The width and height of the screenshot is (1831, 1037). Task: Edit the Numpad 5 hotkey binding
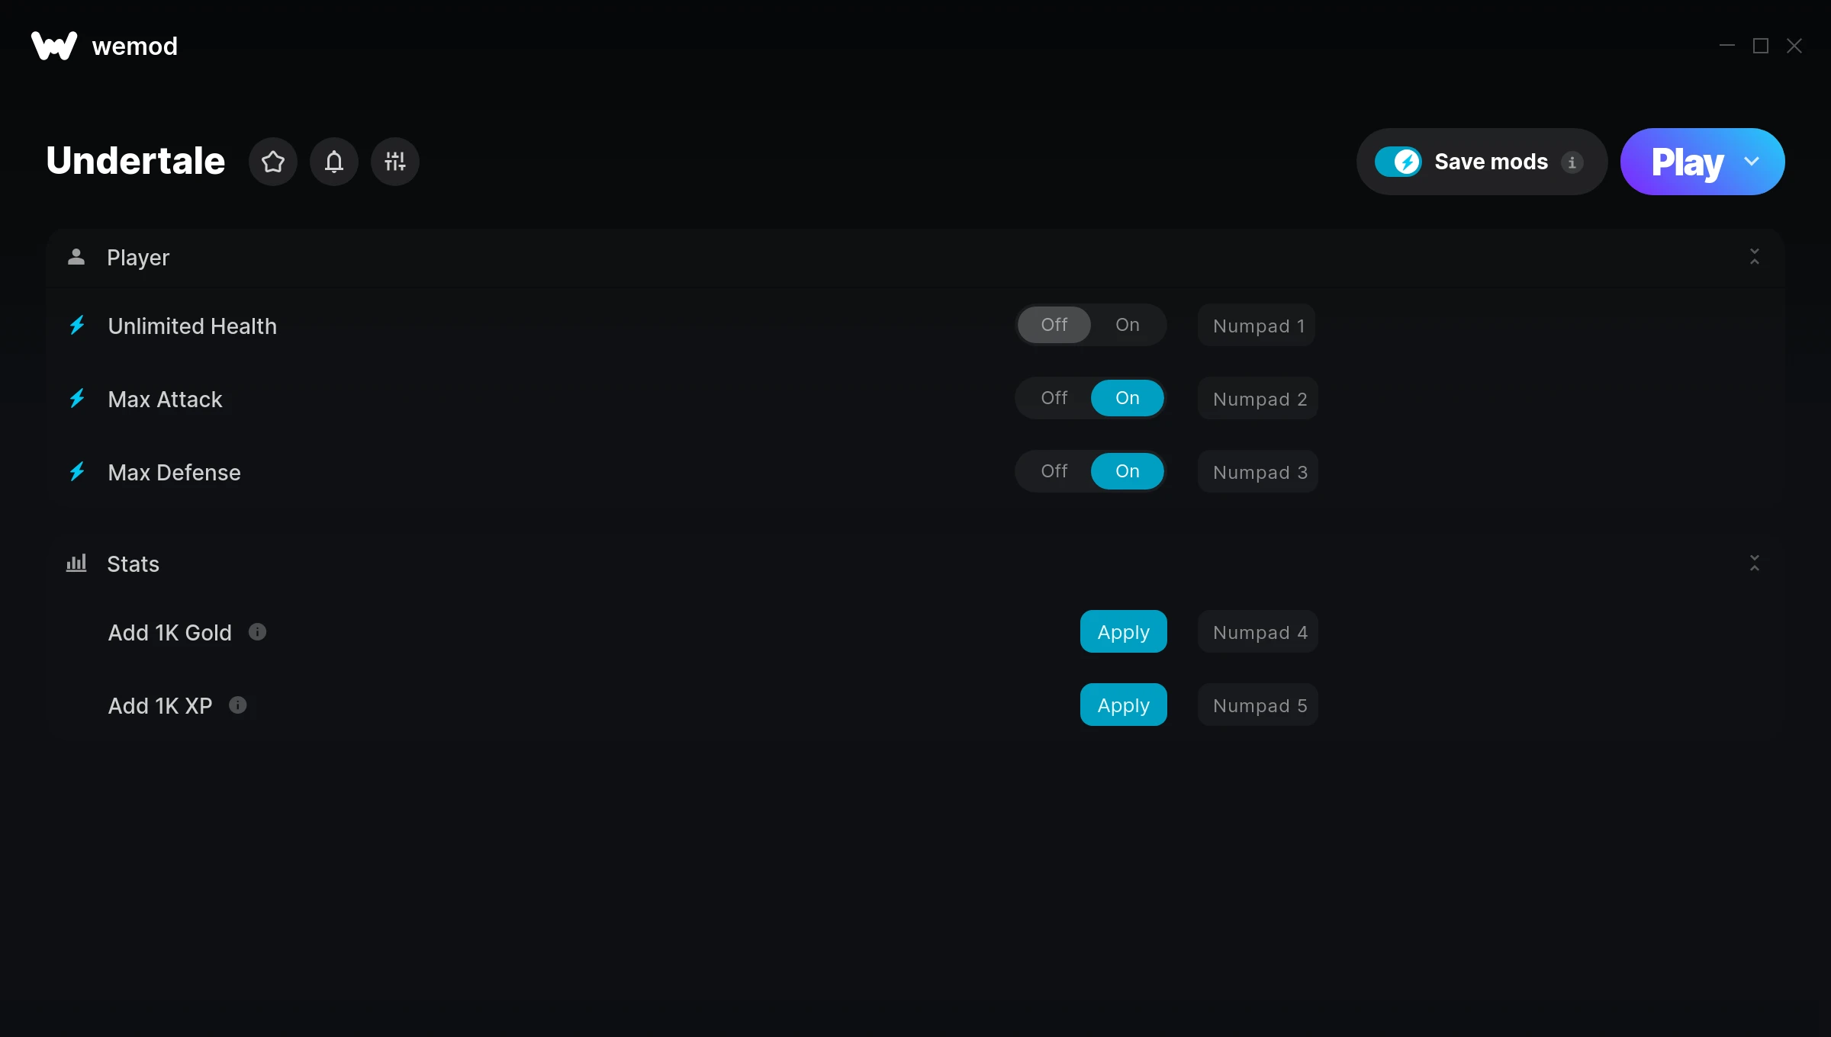tap(1259, 705)
